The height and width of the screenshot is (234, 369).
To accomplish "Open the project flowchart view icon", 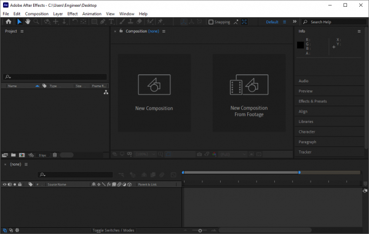I will (x=106, y=92).
